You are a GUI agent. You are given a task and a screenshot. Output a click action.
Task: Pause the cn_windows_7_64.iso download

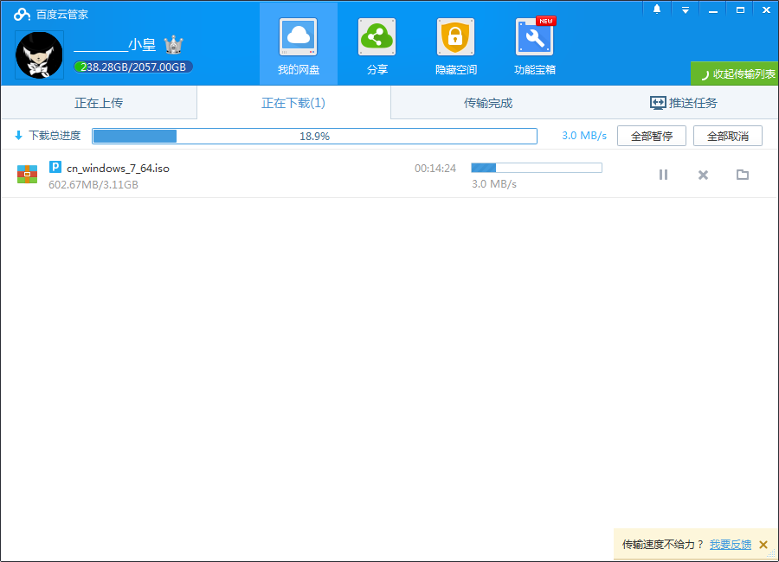(663, 175)
